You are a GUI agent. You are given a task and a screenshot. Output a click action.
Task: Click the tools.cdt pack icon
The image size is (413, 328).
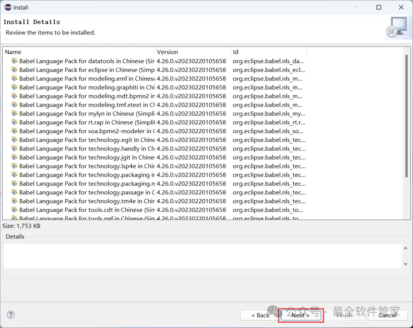click(15, 210)
